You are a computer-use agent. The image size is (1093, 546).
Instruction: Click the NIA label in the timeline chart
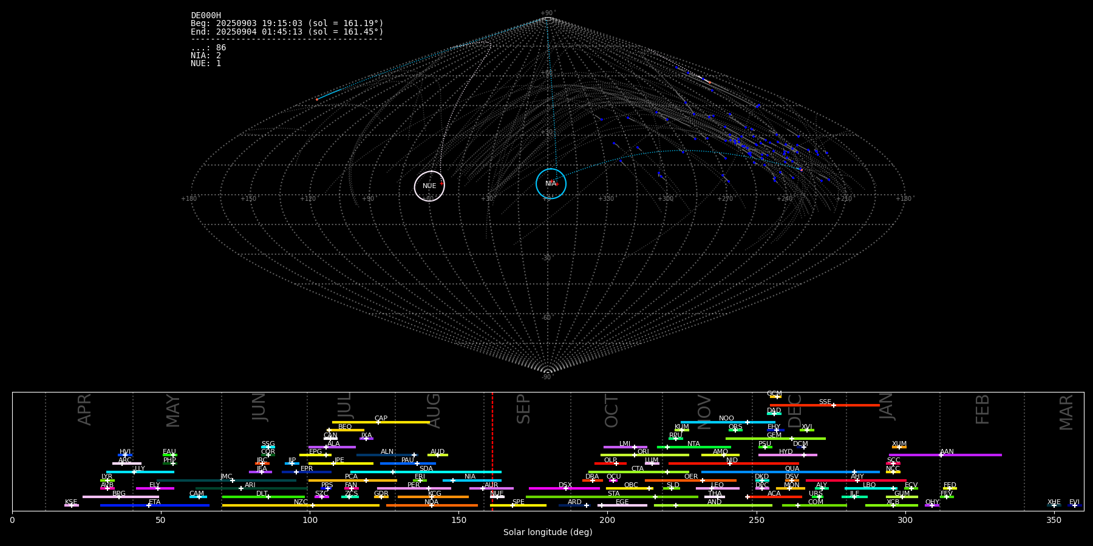(x=470, y=477)
